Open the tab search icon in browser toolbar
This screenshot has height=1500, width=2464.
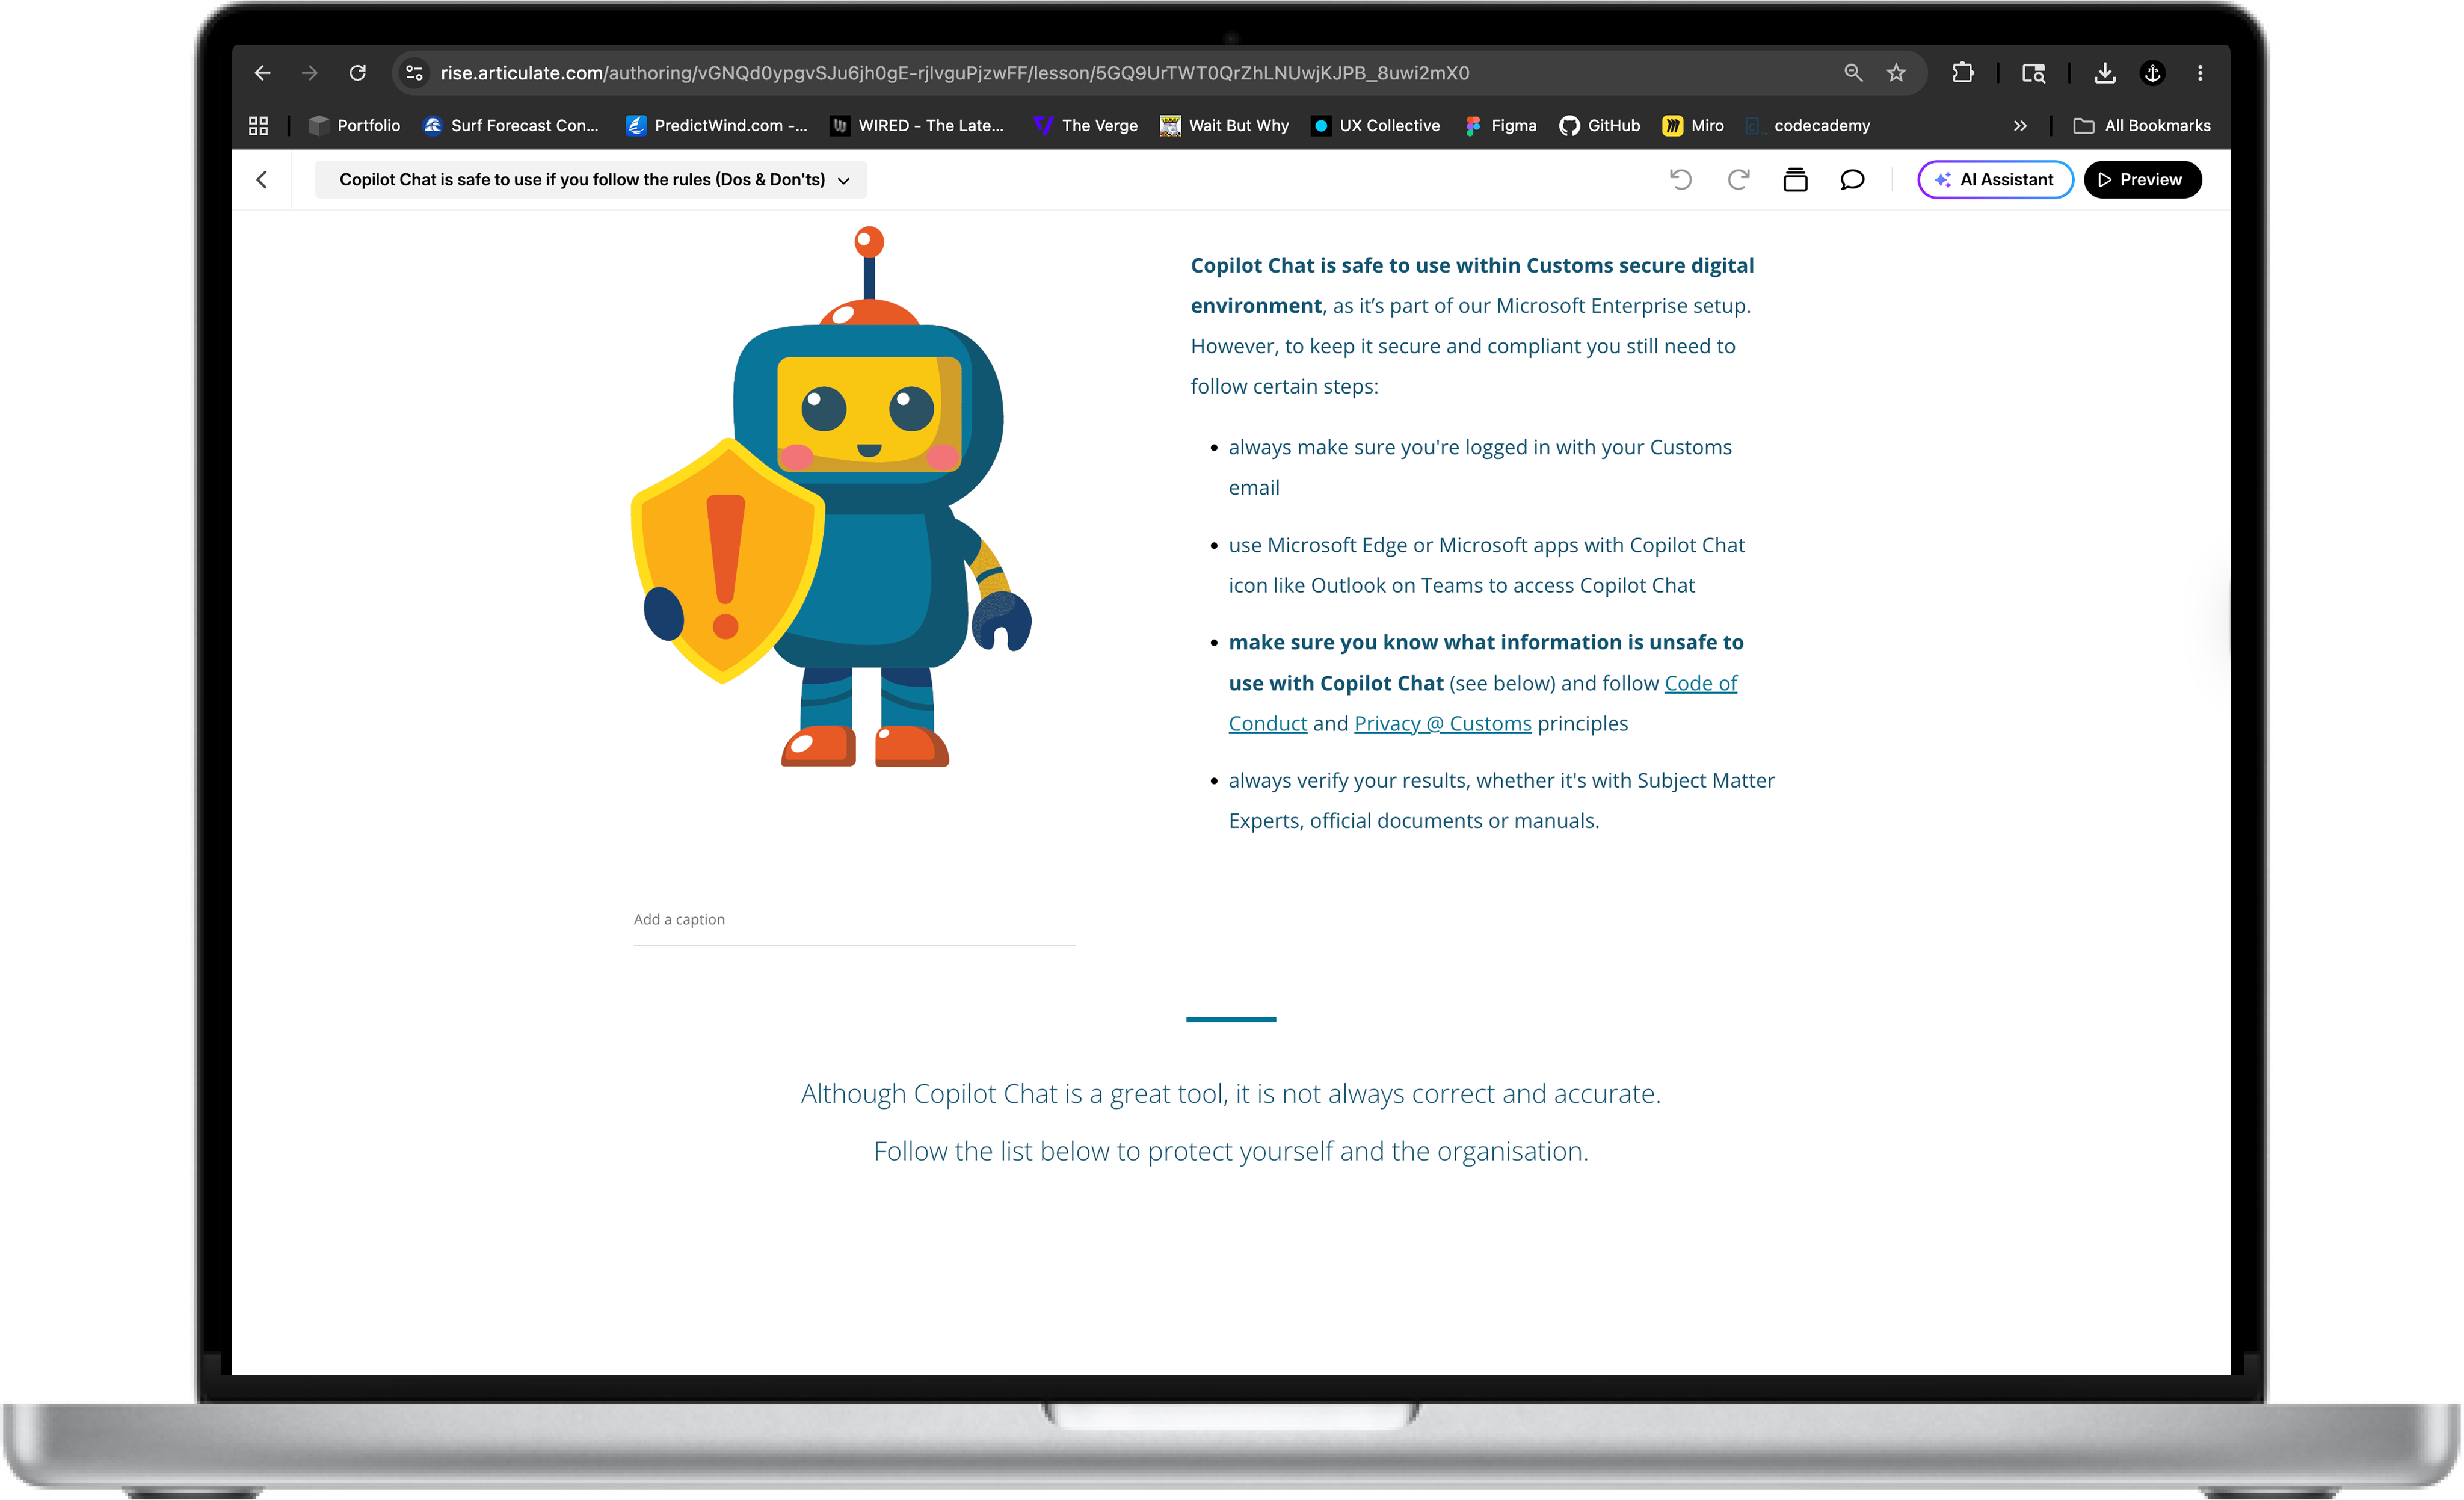[2033, 73]
